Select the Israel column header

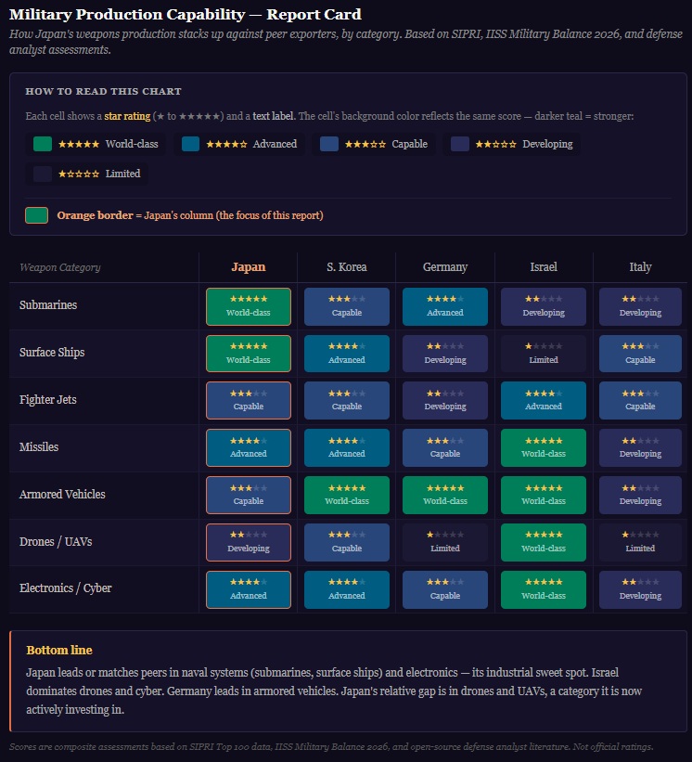click(544, 267)
